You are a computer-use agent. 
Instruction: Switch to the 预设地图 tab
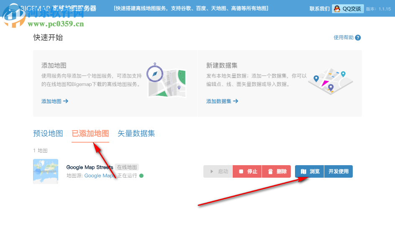(x=48, y=133)
